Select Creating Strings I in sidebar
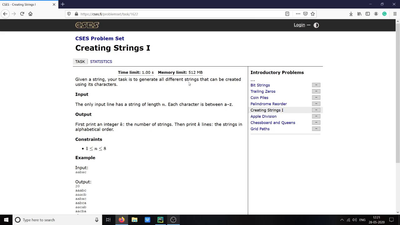This screenshot has height=225, width=400. click(x=267, y=110)
